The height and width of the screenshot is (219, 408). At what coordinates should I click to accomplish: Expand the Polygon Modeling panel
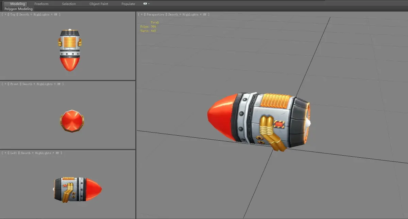point(19,9)
